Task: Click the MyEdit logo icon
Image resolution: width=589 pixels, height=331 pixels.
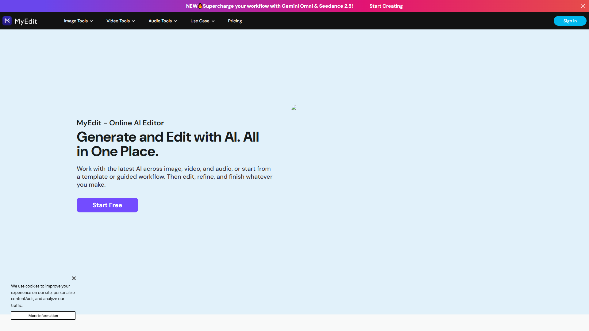Action: click(7, 21)
